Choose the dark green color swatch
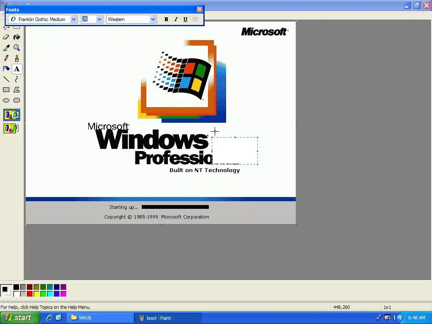The height and width of the screenshot is (324, 432). [43, 287]
